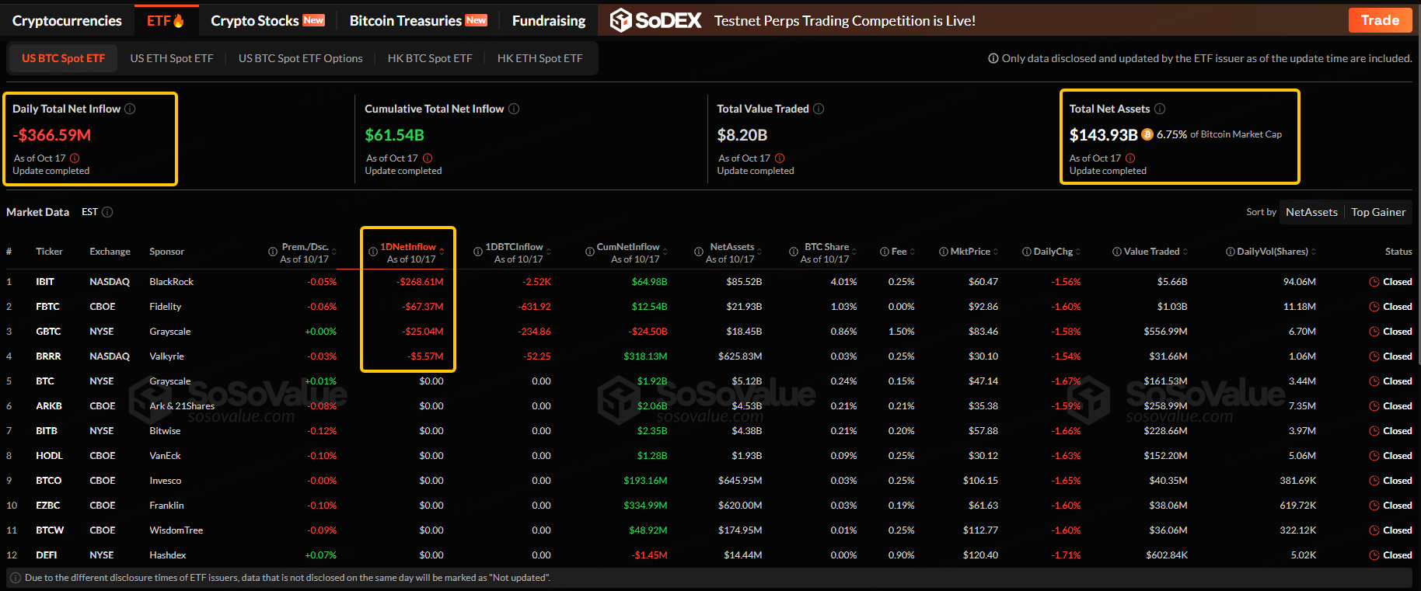Sort by MktPrice using its sort arrows
The height and width of the screenshot is (591, 1421).
click(996, 252)
